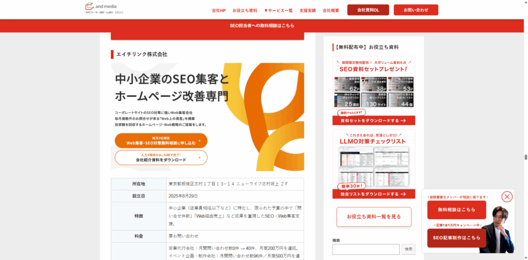Click the 独自リストをダウンロードする arrow banner

coord(374,194)
